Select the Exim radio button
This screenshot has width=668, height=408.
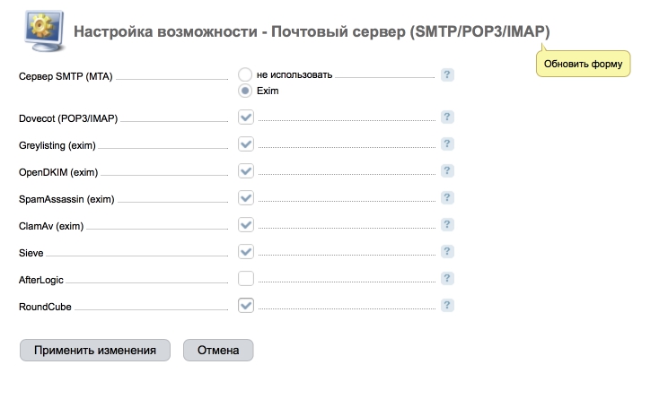pos(245,91)
